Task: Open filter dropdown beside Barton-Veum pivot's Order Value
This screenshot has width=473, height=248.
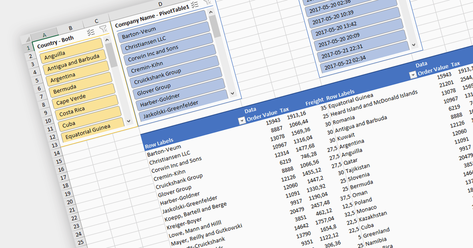Action: [x=242, y=121]
